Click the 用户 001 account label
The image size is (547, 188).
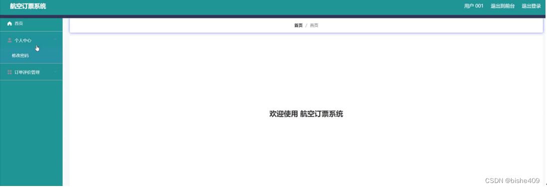[474, 6]
